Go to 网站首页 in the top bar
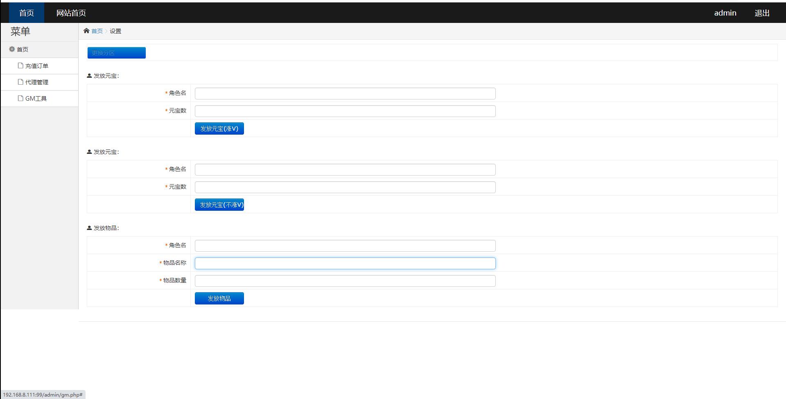 [x=71, y=13]
